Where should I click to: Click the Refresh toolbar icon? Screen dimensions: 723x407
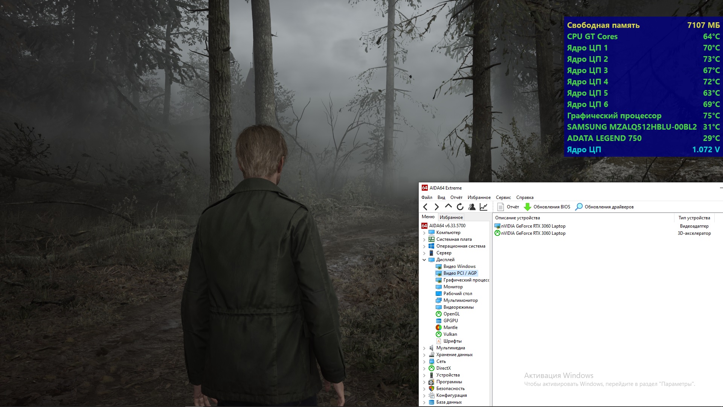[x=460, y=207]
